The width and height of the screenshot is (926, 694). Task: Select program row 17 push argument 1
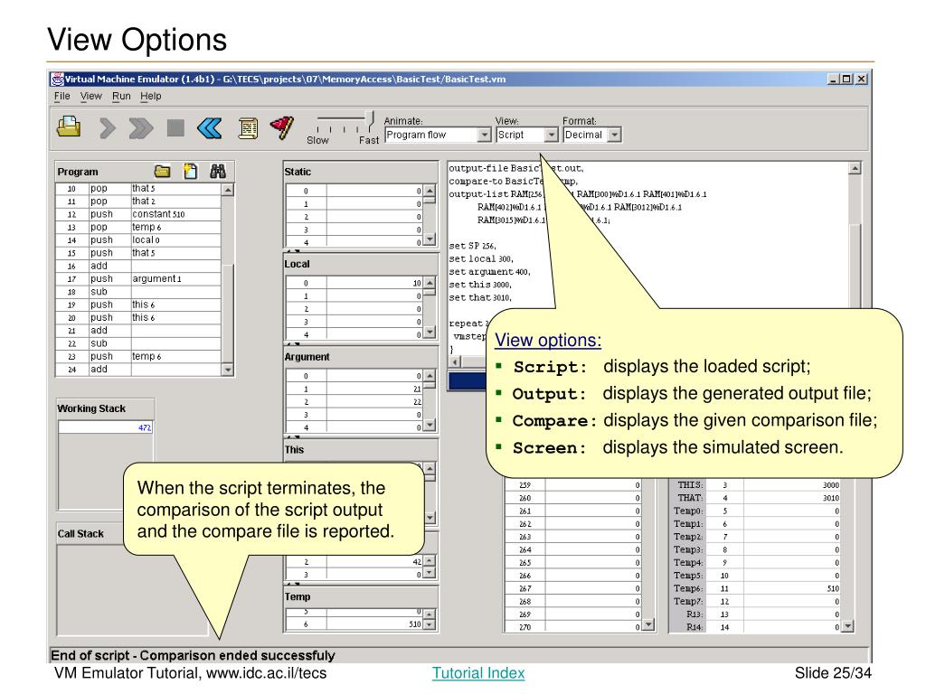click(x=138, y=278)
